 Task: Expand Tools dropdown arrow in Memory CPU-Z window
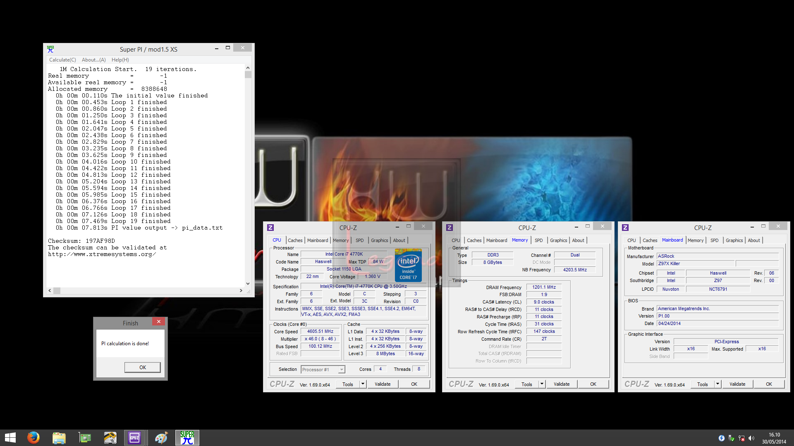click(542, 384)
